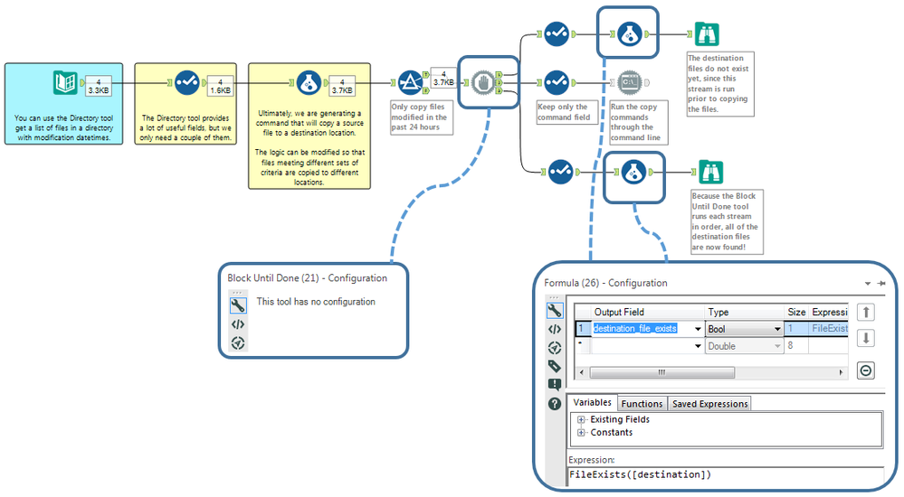Open the top Browse tool with binoculars
This screenshot has width=904, height=497.
point(706,34)
